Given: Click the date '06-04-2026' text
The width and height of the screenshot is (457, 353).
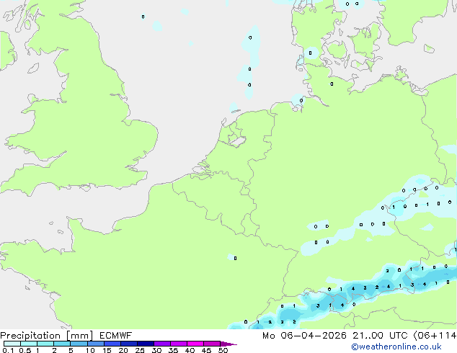Looking at the screenshot, I should click(x=314, y=336).
